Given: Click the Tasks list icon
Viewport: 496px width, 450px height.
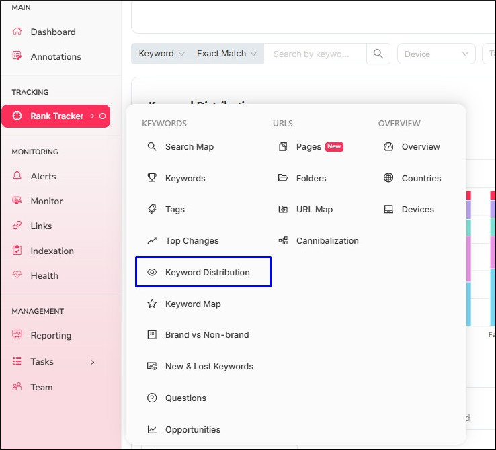Looking at the screenshot, I should [x=17, y=361].
